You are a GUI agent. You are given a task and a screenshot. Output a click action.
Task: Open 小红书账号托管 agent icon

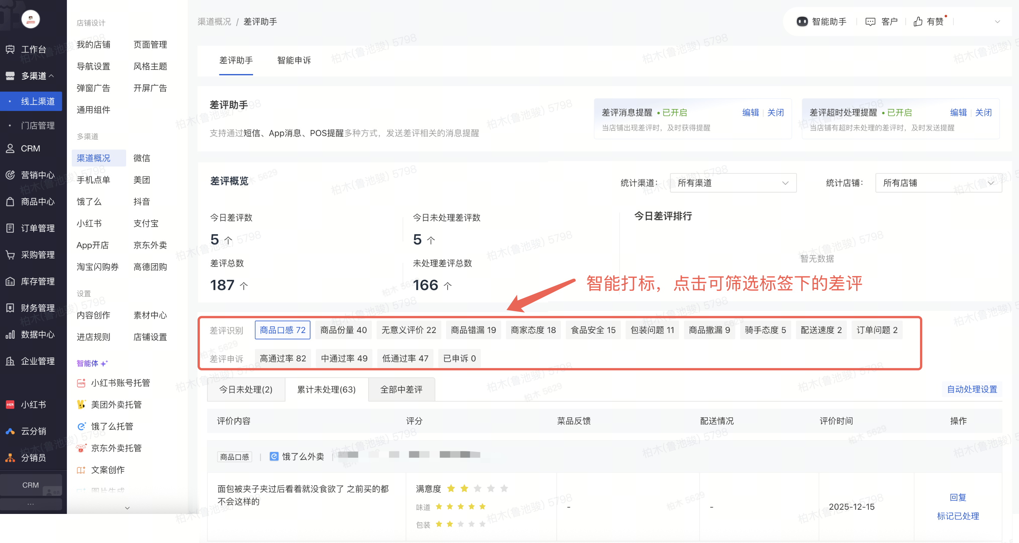pos(81,383)
